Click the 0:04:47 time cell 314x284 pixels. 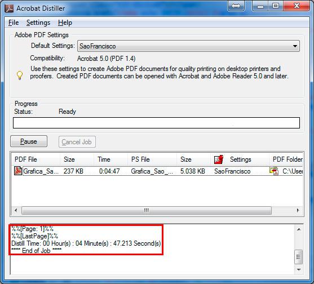109,171
